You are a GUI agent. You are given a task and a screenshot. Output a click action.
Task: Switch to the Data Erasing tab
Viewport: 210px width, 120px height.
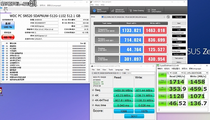[136, 10]
